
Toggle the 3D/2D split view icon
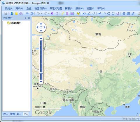pyautogui.click(x=32, y=13)
